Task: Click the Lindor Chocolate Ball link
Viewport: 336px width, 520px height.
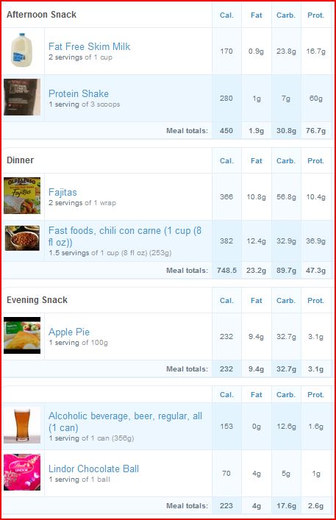Action: pos(93,469)
